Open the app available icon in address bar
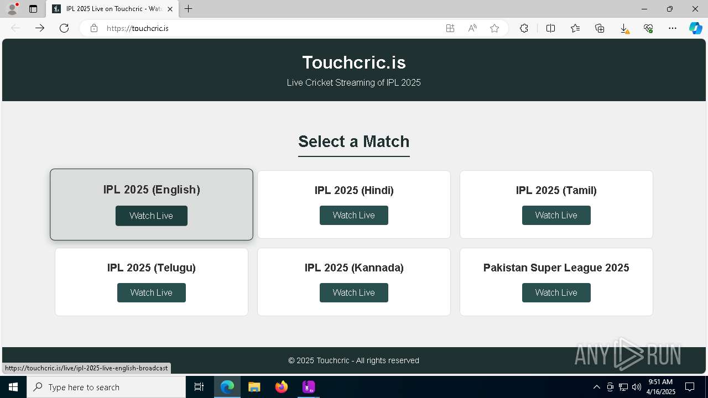This screenshot has height=398, width=708. (x=450, y=28)
